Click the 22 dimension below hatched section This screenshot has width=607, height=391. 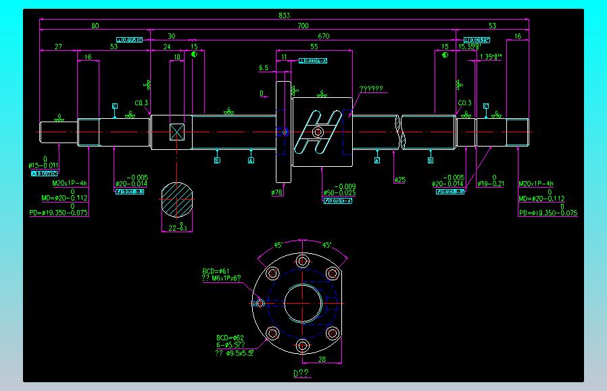(x=178, y=228)
